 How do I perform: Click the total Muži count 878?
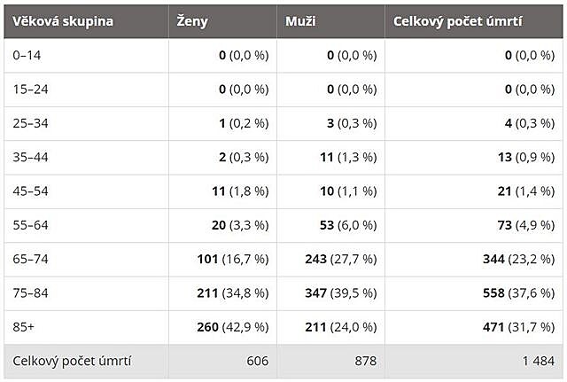365,362
